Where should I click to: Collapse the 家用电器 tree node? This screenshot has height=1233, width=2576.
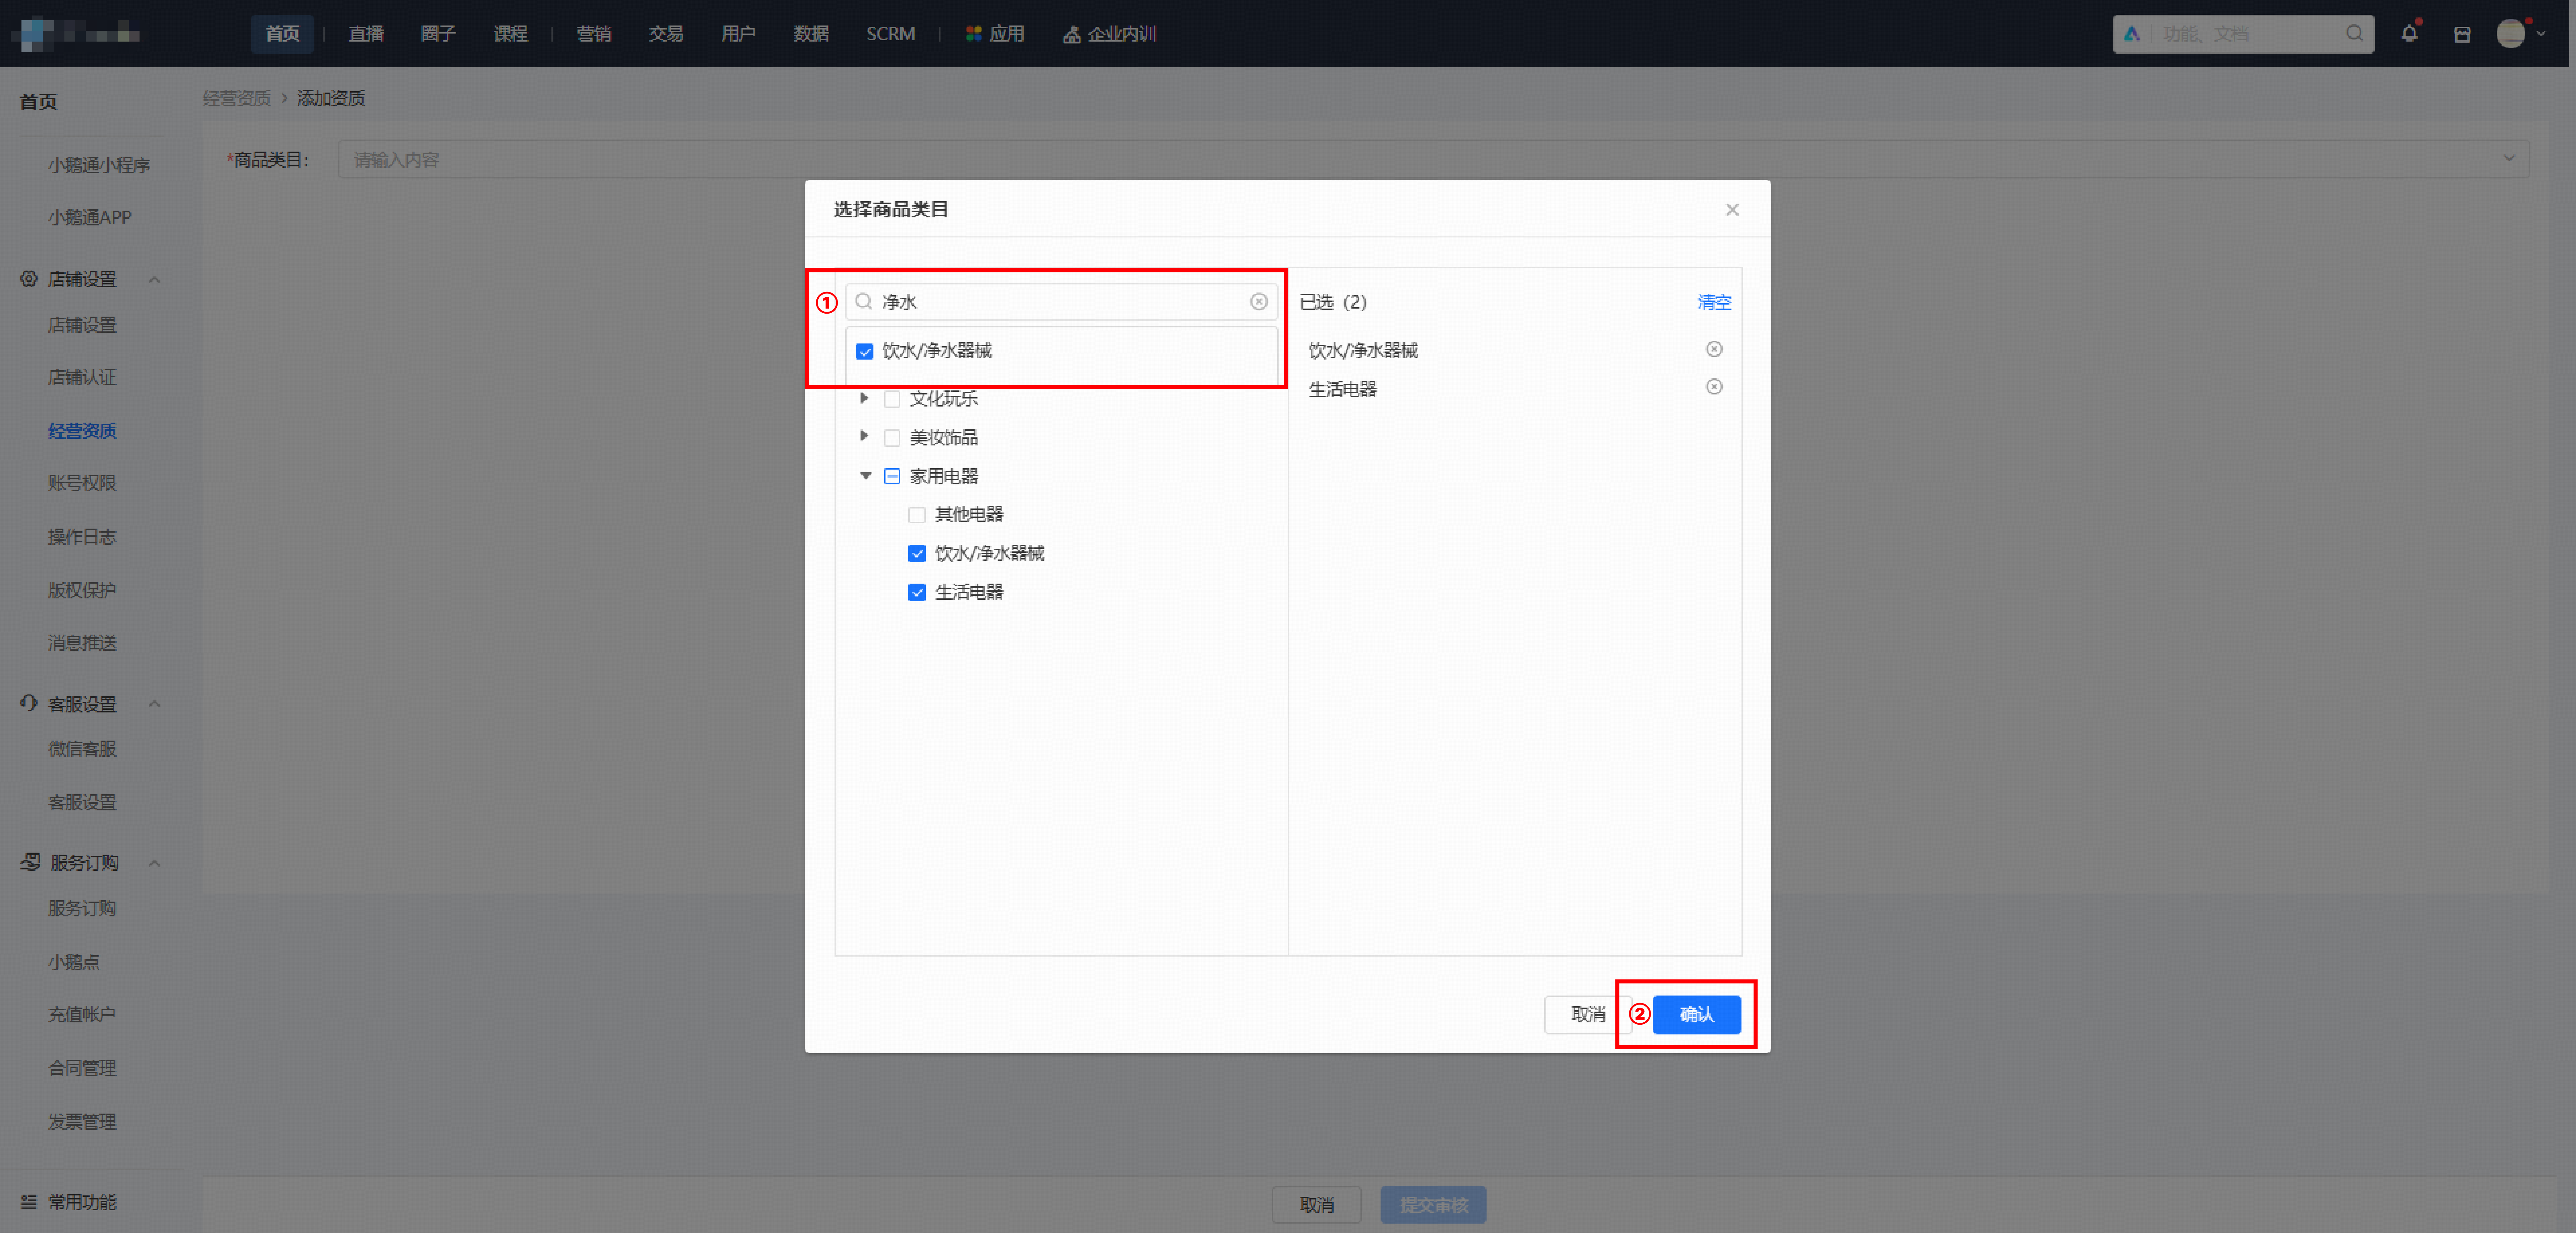pyautogui.click(x=866, y=476)
